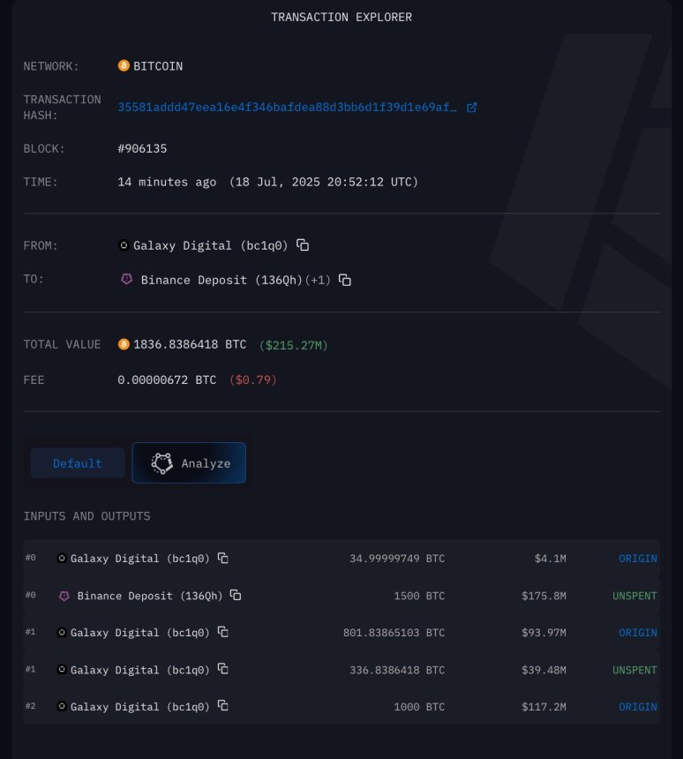This screenshot has width=683, height=759.
Task: Copy Binance Deposit address in 1500 BTC row
Action: (236, 595)
